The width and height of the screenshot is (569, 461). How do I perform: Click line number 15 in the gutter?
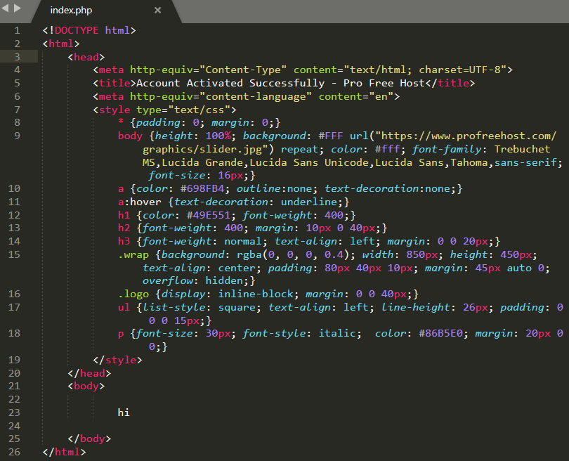point(14,254)
